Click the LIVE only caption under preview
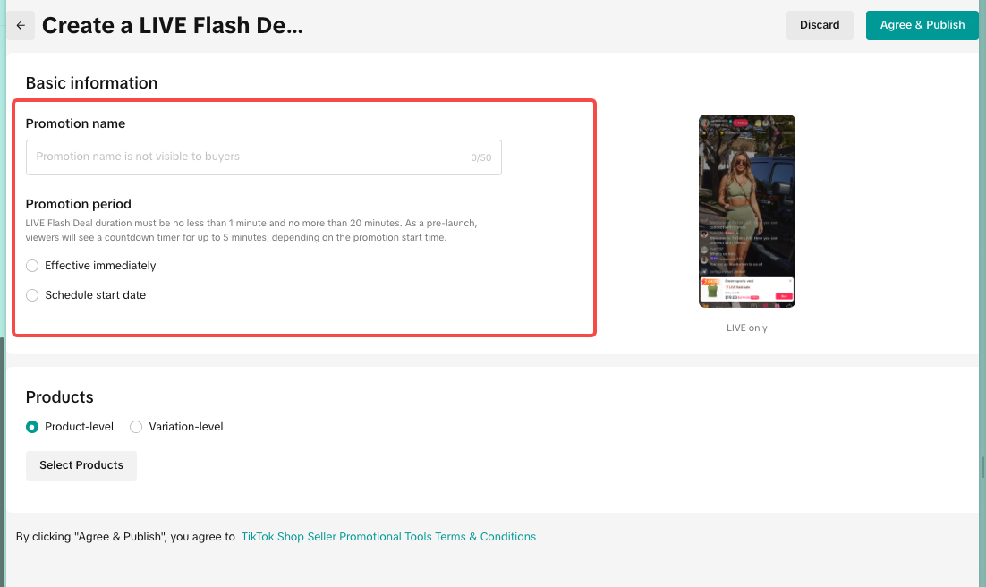 click(747, 328)
